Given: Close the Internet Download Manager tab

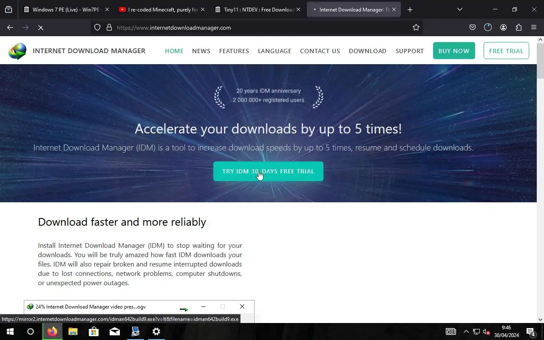Looking at the screenshot, I should pos(394,9).
